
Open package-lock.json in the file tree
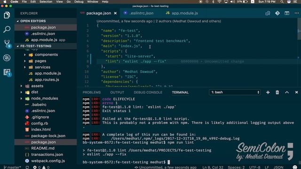click(48, 136)
